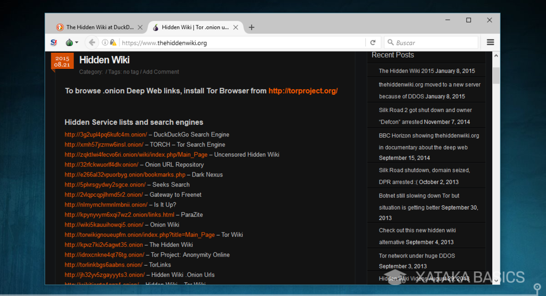
Task: Reload the page with refresh icon
Action: tap(373, 43)
